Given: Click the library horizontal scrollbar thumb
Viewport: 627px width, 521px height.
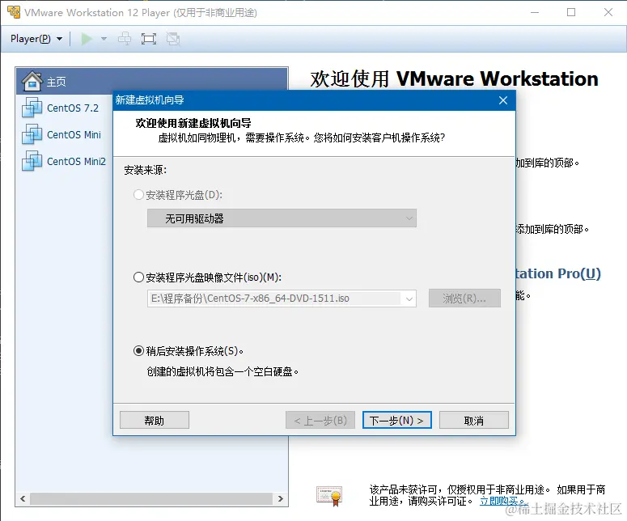Looking at the screenshot, I should [151, 498].
